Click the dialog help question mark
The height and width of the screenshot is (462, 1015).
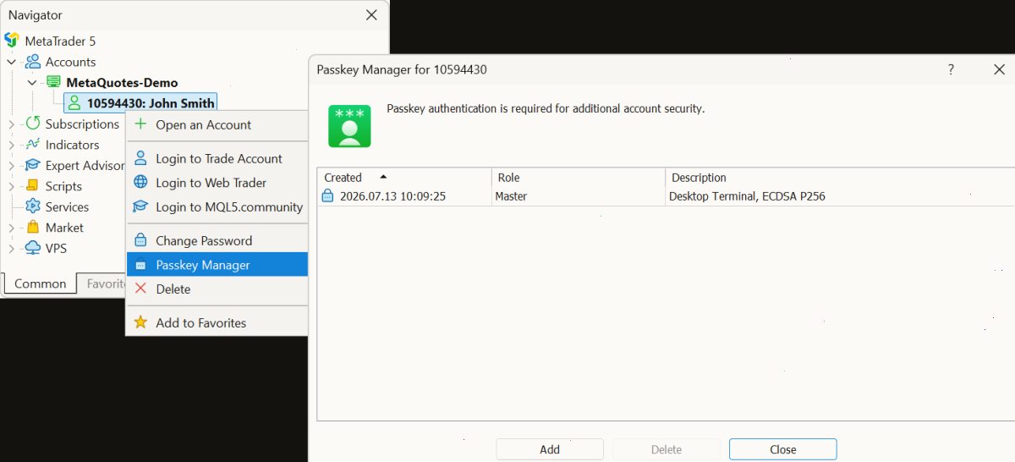click(x=951, y=69)
